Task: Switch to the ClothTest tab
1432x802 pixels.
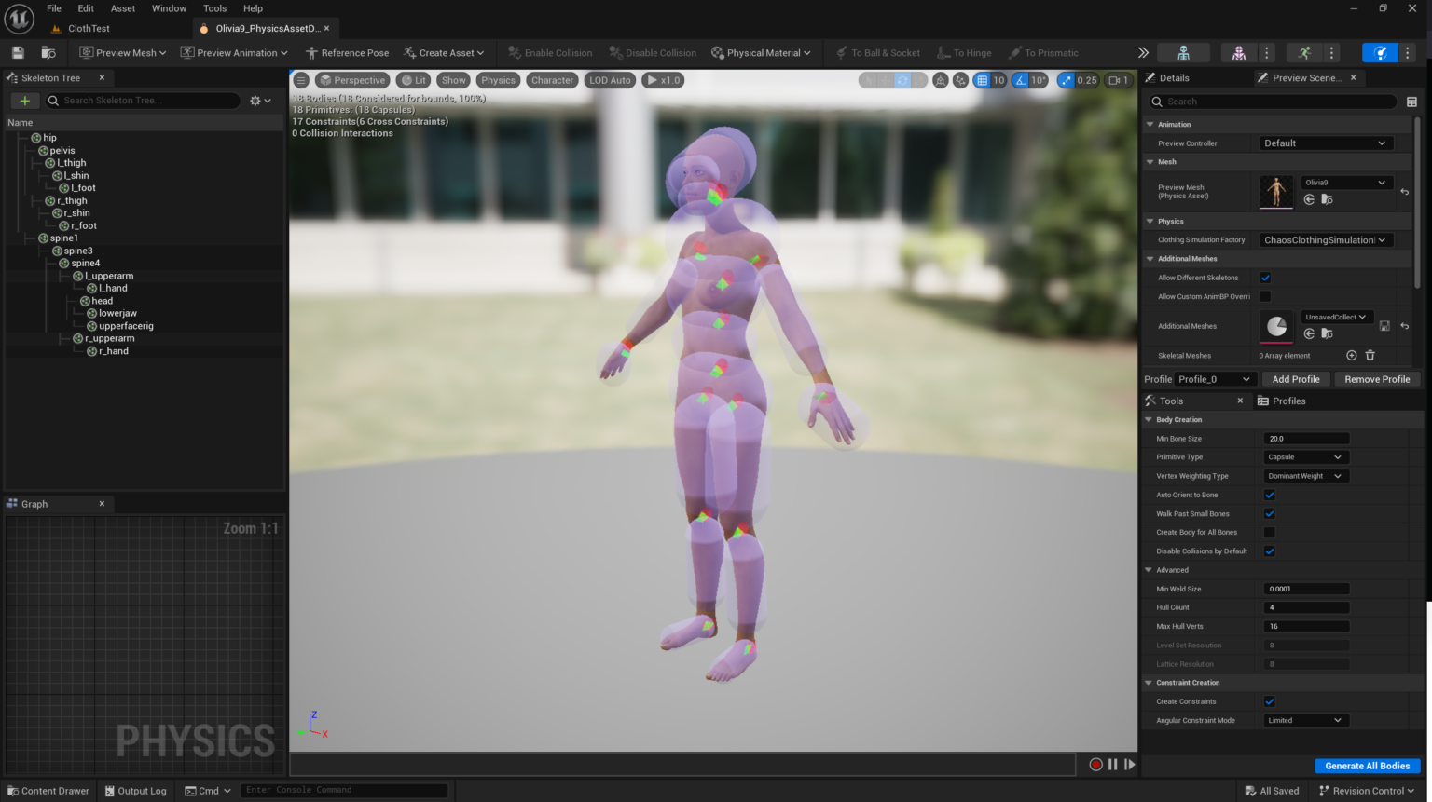Action: tap(88, 28)
